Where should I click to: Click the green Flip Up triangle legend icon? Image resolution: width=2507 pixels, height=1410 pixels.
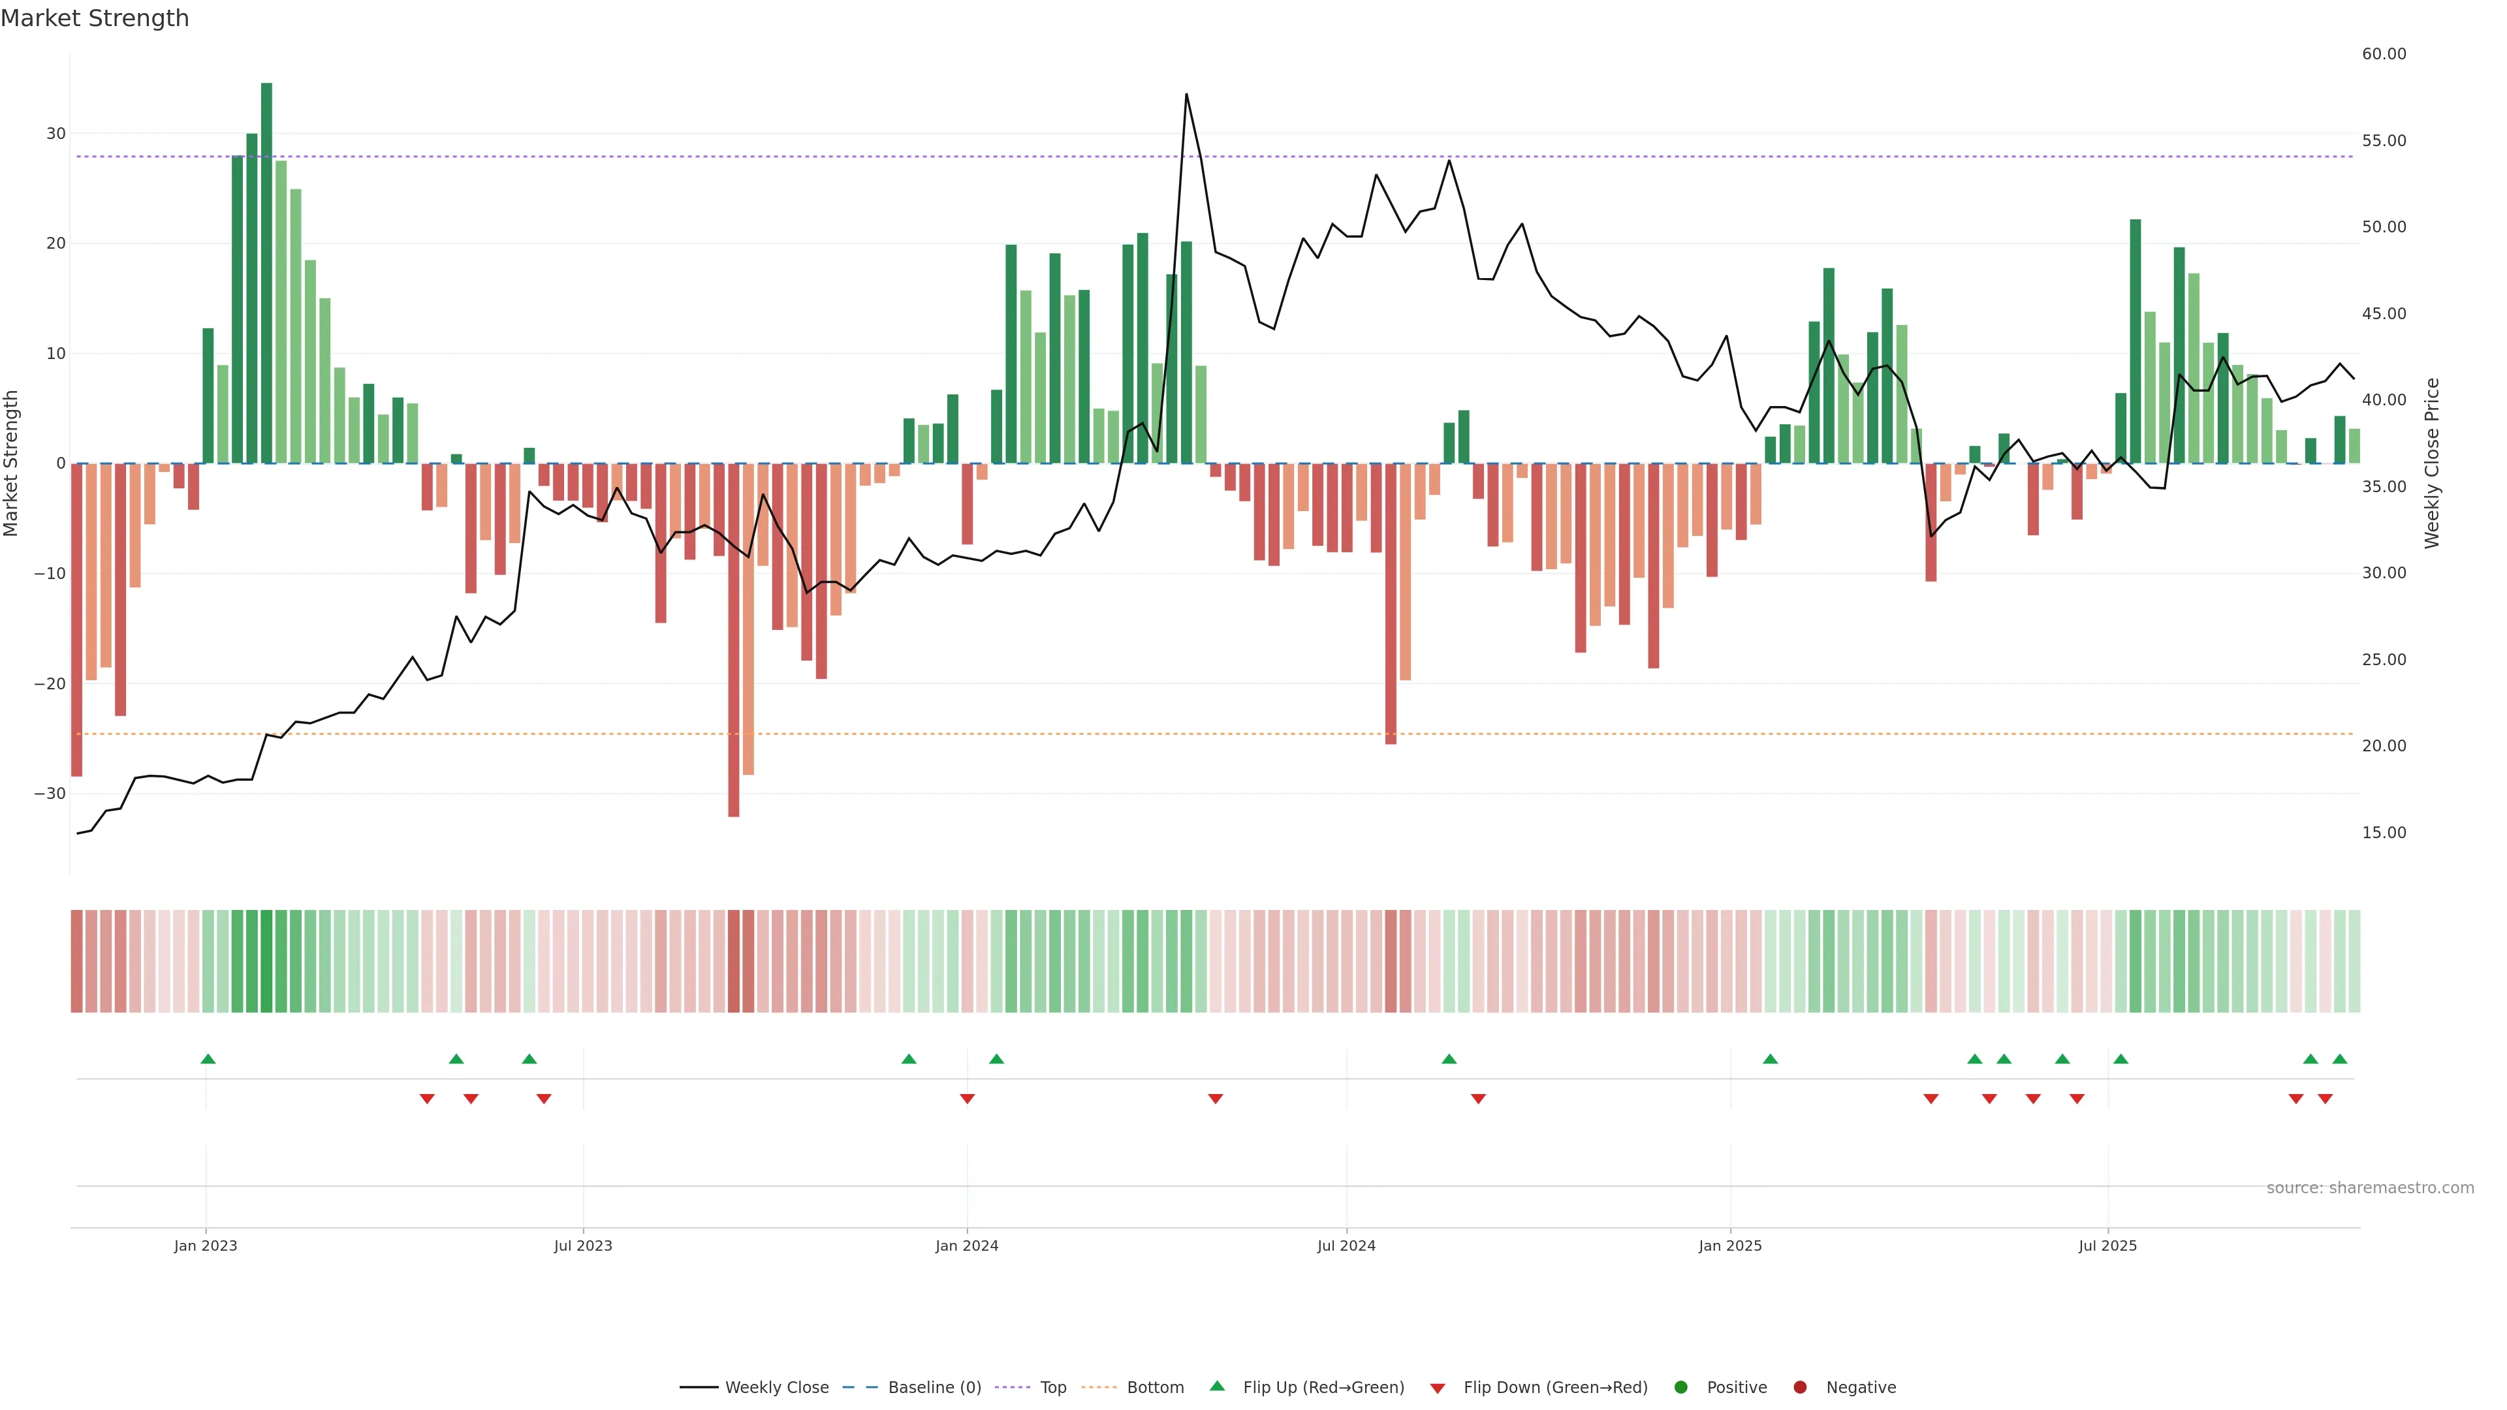(x=1216, y=1386)
